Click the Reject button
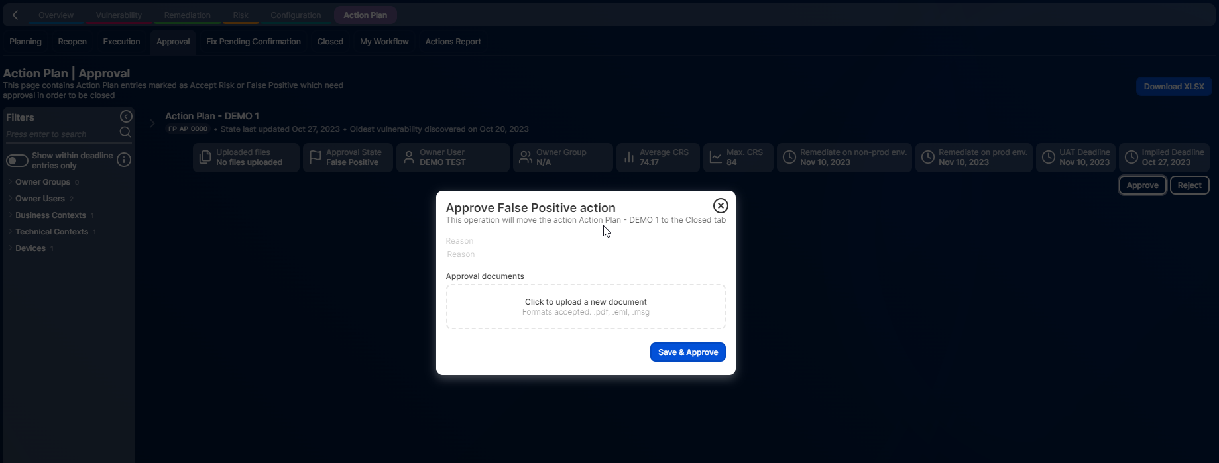Screen dimensions: 1219x463 (x=1190, y=185)
